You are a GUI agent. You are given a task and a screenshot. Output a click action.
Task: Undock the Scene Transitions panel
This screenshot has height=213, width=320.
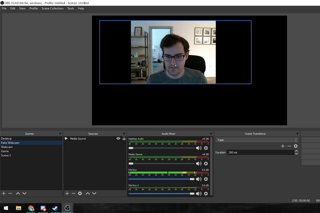297,134
